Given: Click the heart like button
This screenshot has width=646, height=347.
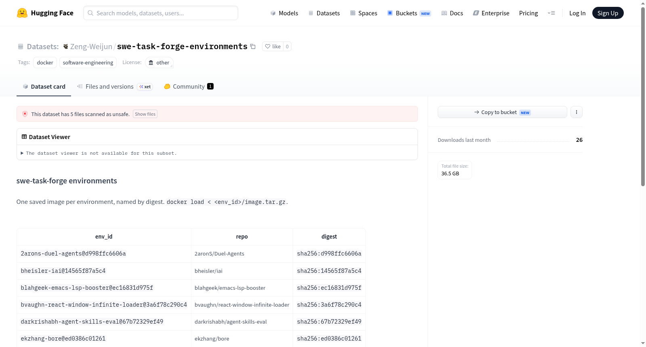Looking at the screenshot, I should tap(273, 46).
